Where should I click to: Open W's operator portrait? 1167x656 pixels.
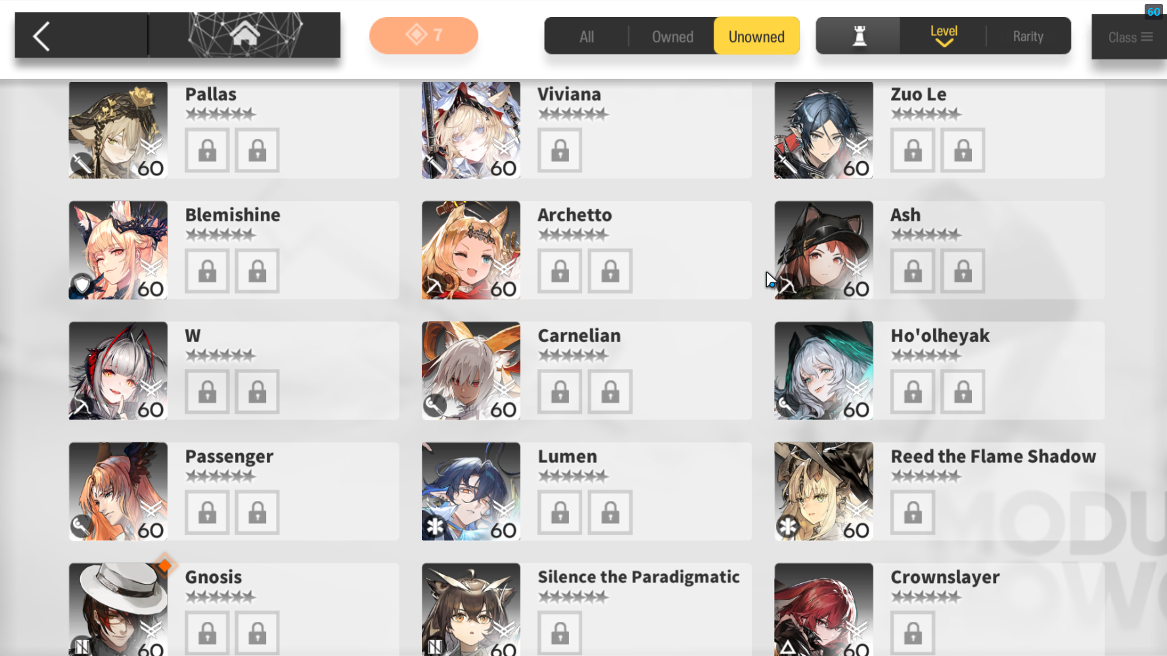(118, 370)
